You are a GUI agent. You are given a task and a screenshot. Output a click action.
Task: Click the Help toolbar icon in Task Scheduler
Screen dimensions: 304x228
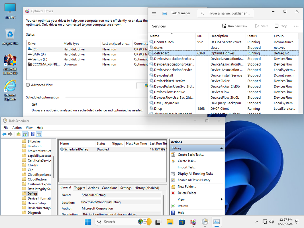(x=32, y=134)
